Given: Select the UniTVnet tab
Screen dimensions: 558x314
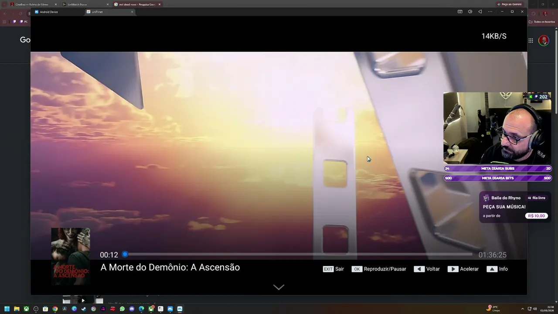Looking at the screenshot, I should coord(110,12).
